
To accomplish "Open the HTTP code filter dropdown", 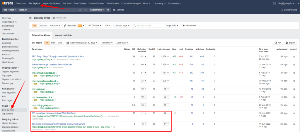I will pyautogui.click(x=95, y=25).
